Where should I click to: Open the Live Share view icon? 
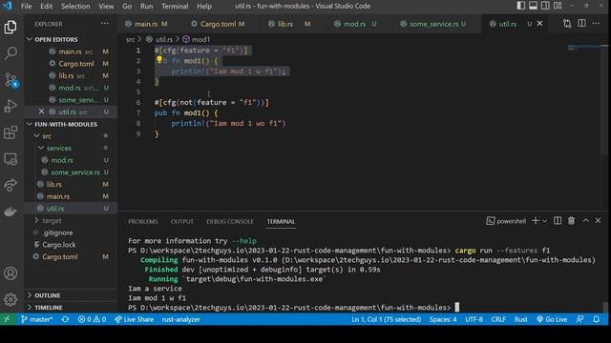coord(11,185)
